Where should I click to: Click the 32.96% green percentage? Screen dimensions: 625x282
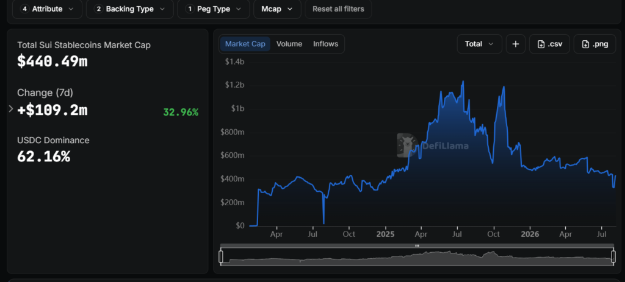[181, 113]
